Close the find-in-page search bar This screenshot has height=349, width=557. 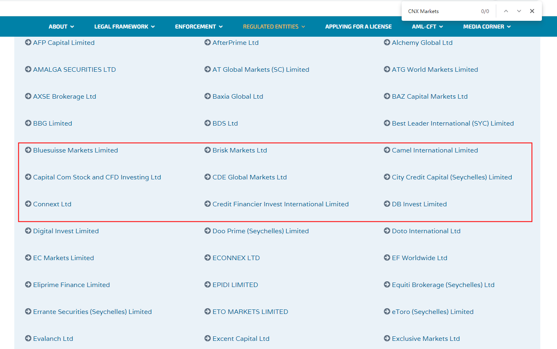[x=532, y=11]
